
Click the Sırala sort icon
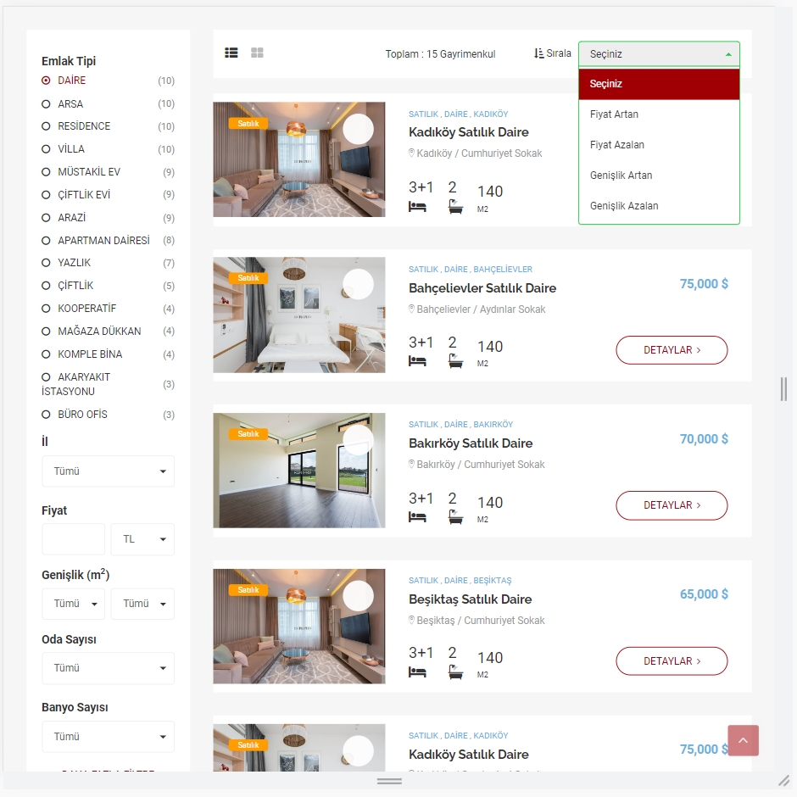point(538,53)
